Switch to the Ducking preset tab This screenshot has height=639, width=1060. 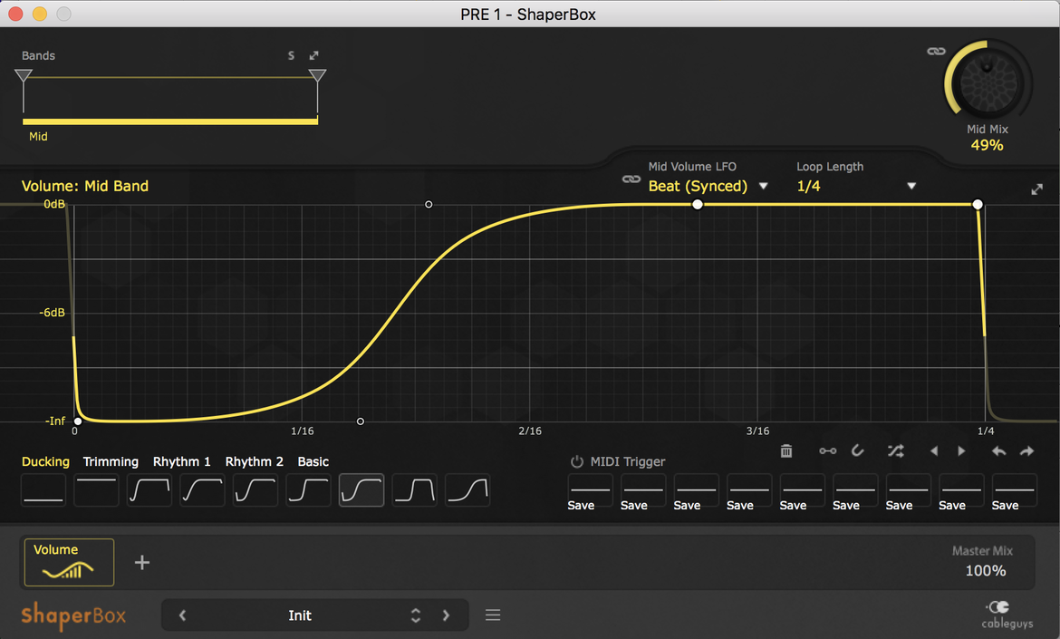click(45, 462)
